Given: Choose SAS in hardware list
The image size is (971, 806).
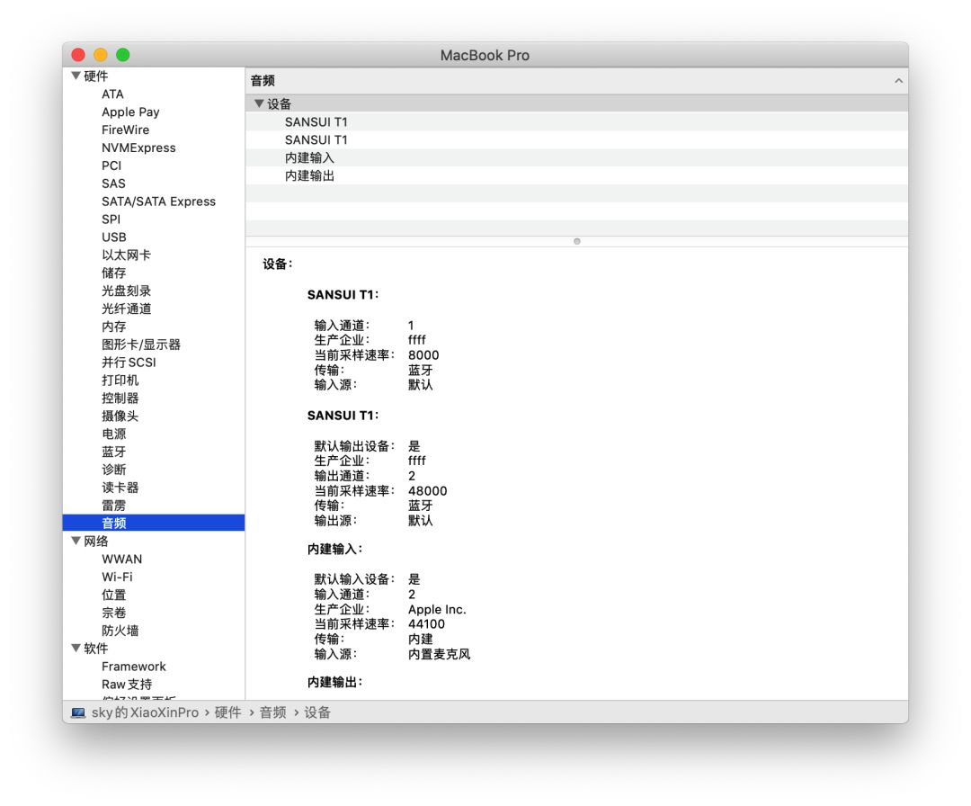Looking at the screenshot, I should point(113,184).
